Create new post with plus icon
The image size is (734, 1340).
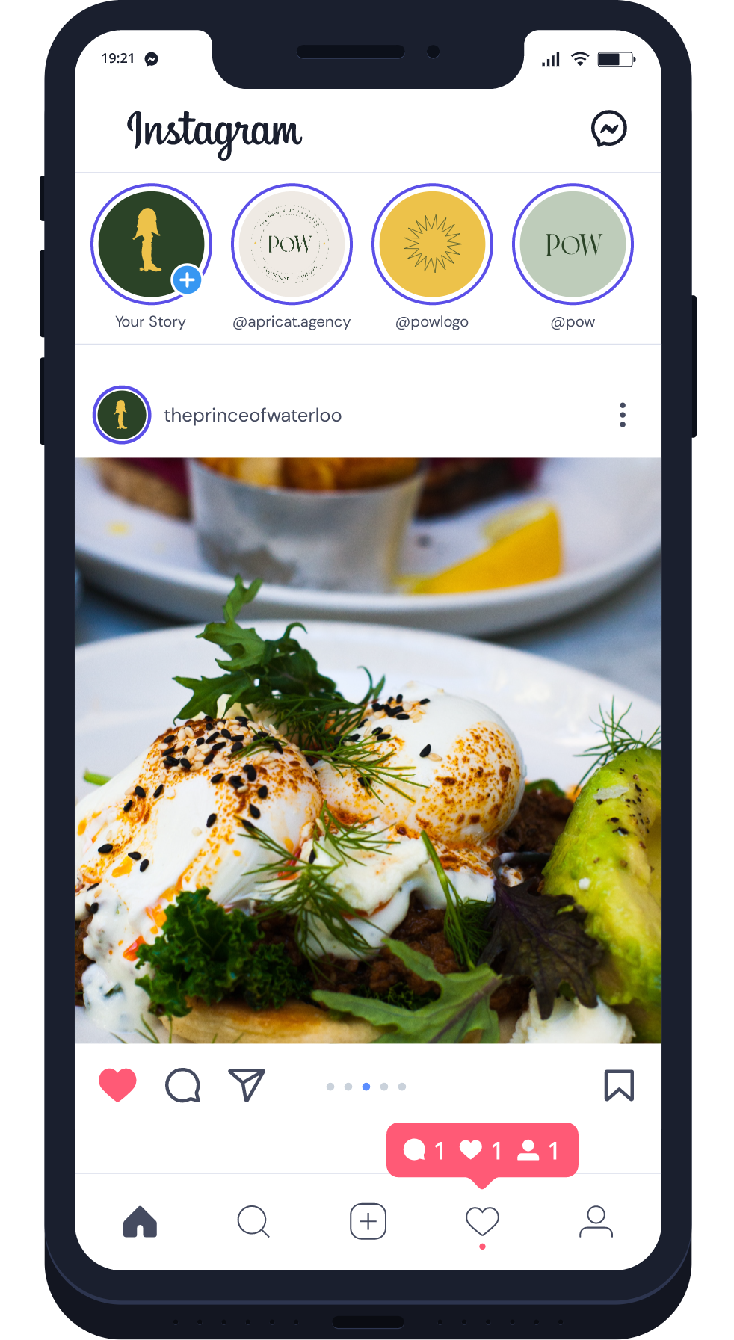coord(368,1222)
